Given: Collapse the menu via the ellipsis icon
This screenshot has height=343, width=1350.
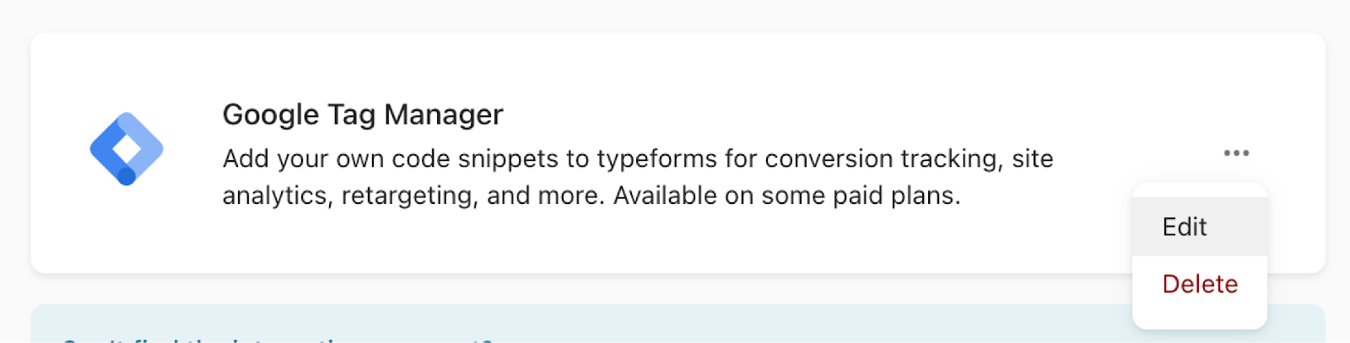Looking at the screenshot, I should click(x=1236, y=153).
